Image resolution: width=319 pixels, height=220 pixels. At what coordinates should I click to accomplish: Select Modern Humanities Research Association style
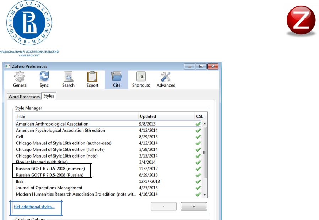[x=108, y=194]
